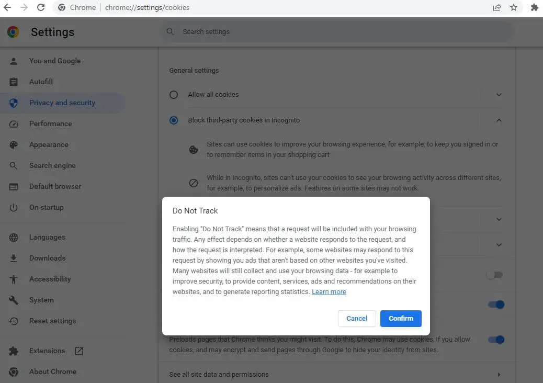Click the Search engine magnifier icon

[14, 165]
